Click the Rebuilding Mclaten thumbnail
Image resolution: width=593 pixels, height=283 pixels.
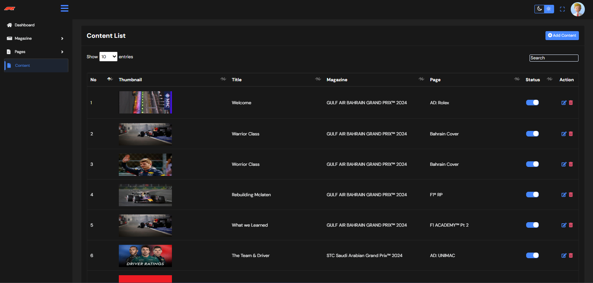[145, 195]
